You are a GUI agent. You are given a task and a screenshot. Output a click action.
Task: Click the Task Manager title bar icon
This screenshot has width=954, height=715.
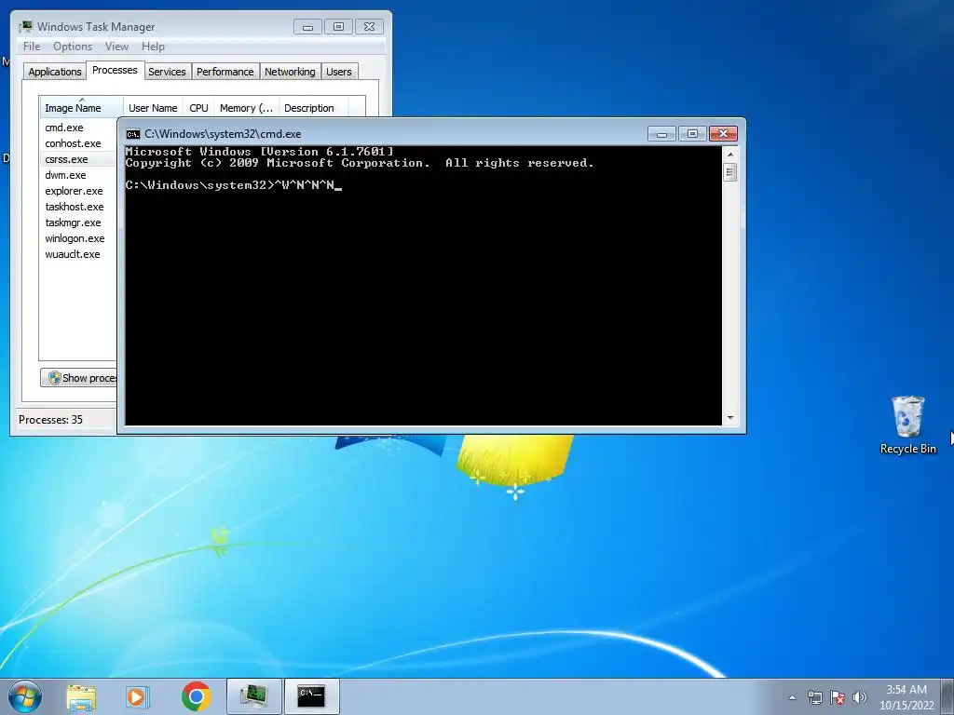coord(25,26)
